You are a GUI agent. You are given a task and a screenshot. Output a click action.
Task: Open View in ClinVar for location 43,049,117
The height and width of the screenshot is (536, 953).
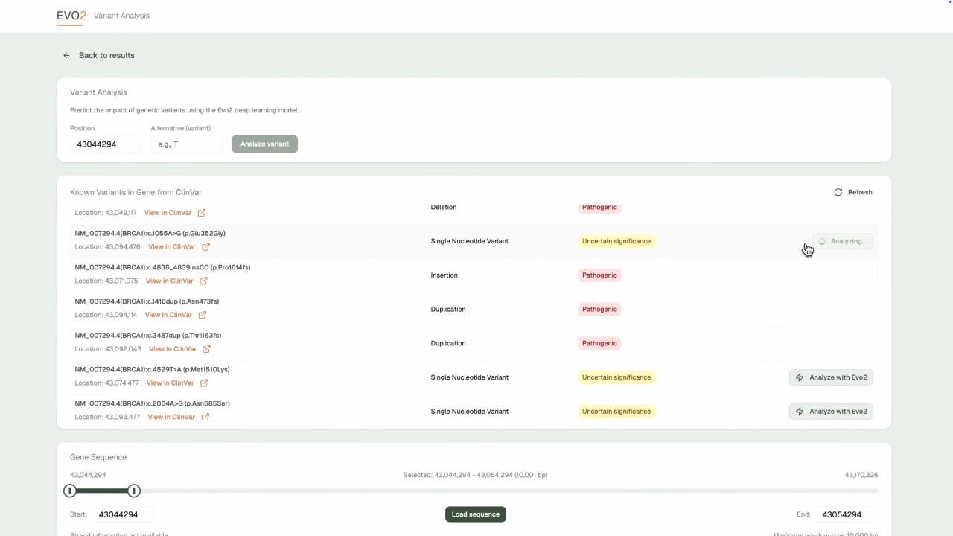coord(168,213)
